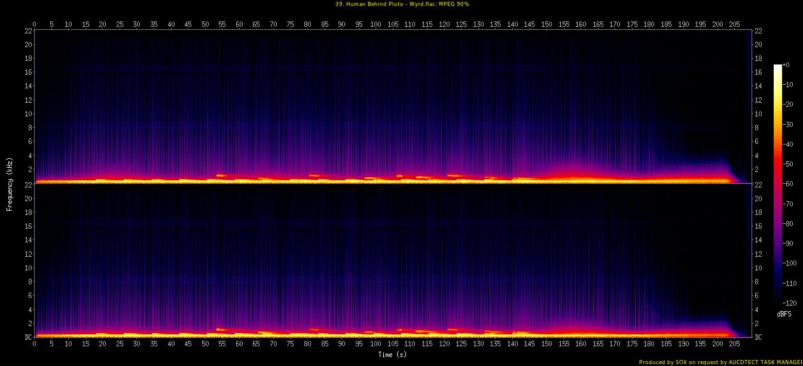Click the 205 second tick on bottom time axis
This screenshot has width=803, height=366.
(735, 344)
